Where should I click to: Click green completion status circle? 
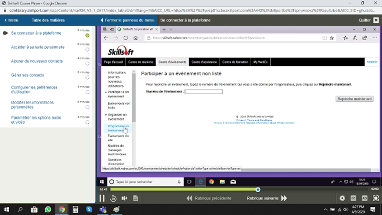point(87,35)
